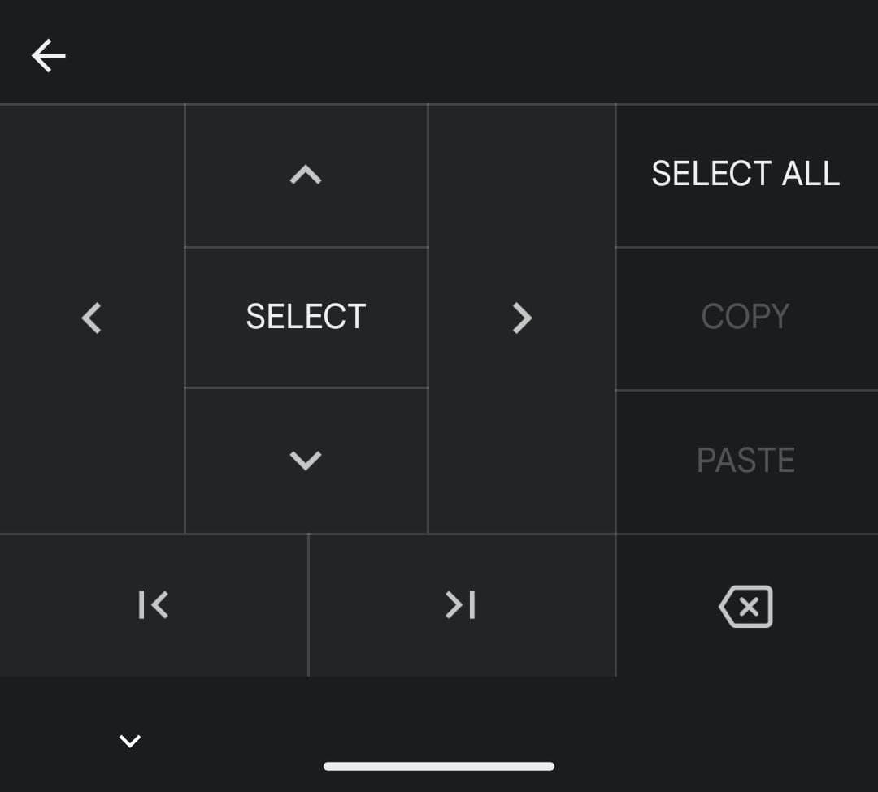Tap the back arrow at top
878x792 pixels.
pyautogui.click(x=49, y=55)
